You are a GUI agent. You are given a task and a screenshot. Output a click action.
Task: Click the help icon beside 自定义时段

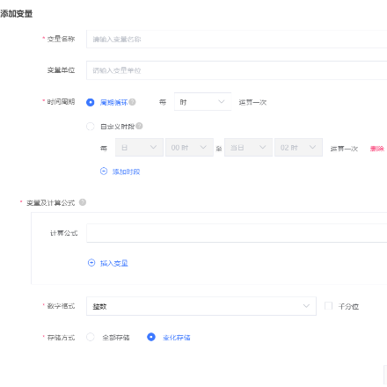coord(139,126)
